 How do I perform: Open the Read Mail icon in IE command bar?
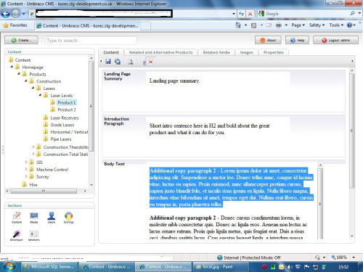(269, 25)
